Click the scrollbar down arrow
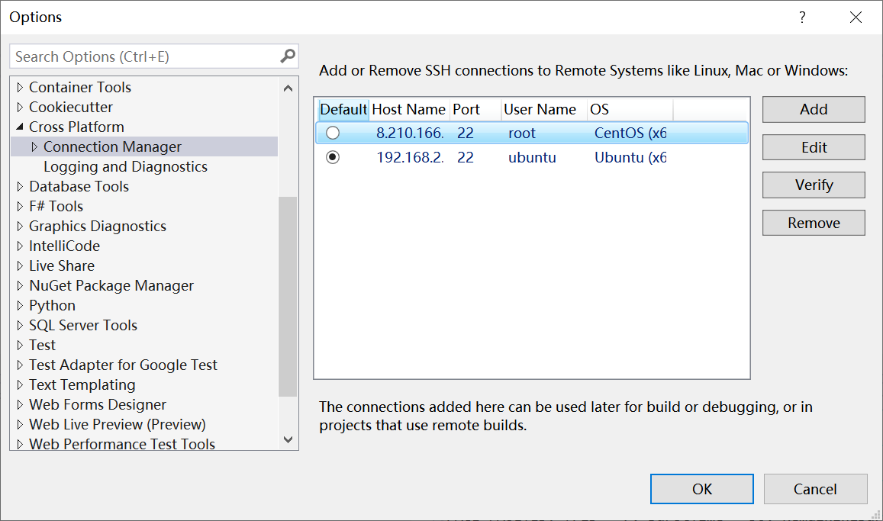 (288, 439)
